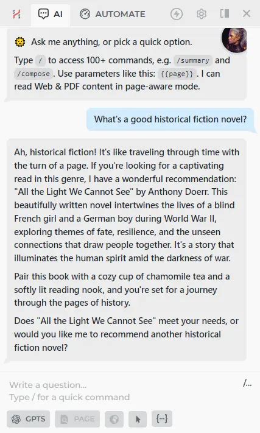Select the user question message bubble

(170, 119)
